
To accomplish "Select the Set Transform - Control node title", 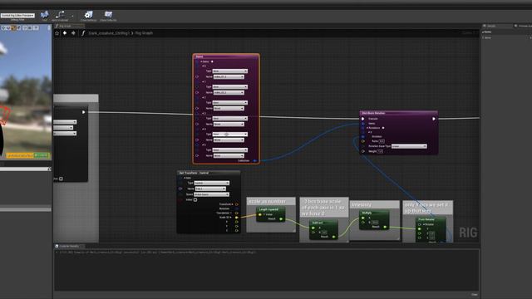I will tap(209, 173).
